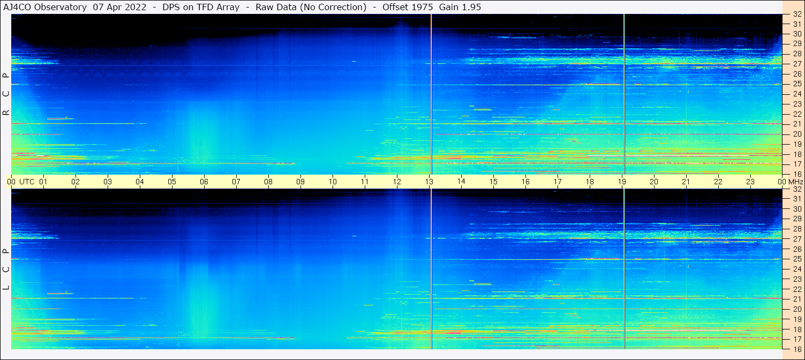Select the 30 MHz tick of RCP panel

coord(797,34)
